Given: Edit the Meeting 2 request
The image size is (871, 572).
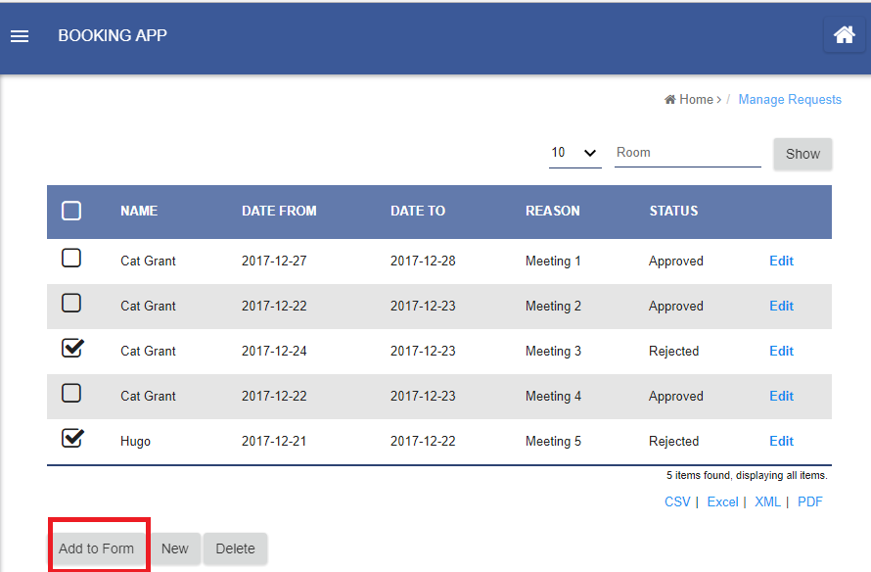Looking at the screenshot, I should coord(781,306).
